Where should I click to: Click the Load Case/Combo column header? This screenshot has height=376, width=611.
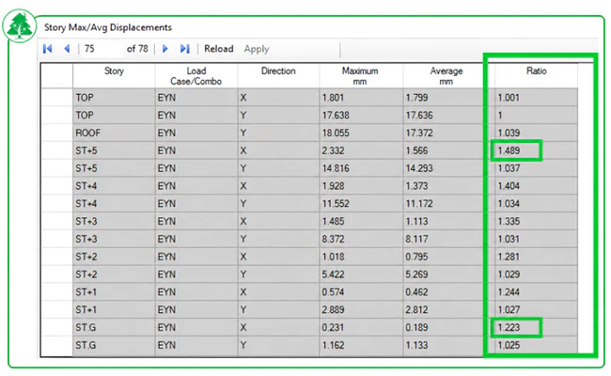pyautogui.click(x=196, y=75)
